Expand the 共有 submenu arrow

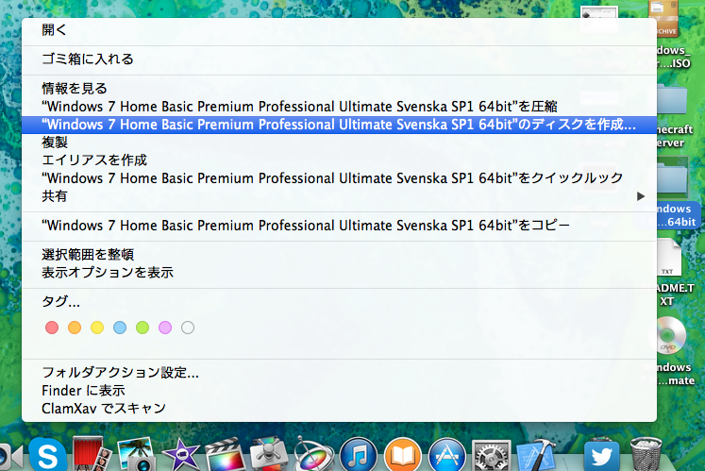click(x=641, y=196)
